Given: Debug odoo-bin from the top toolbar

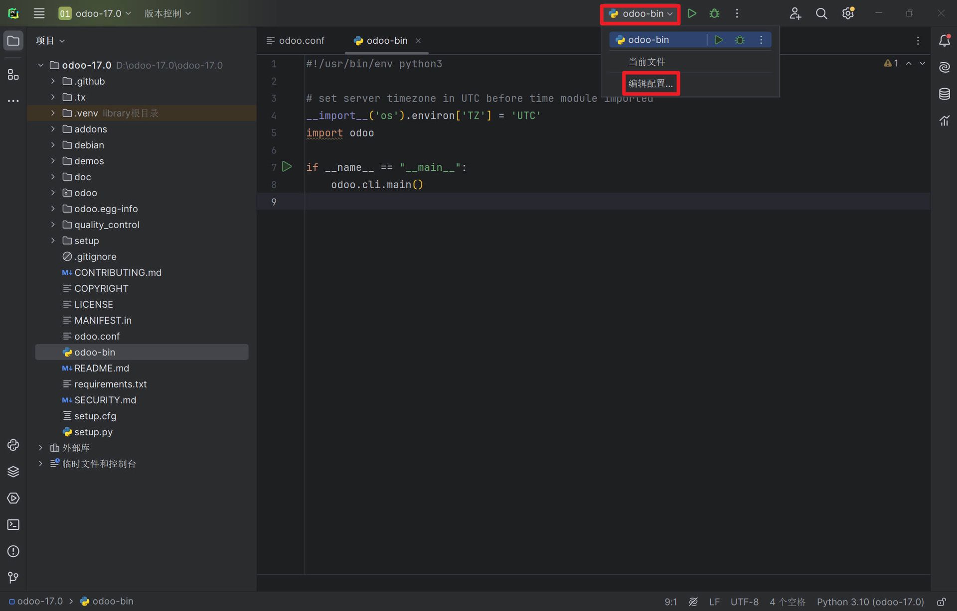Looking at the screenshot, I should coord(714,13).
